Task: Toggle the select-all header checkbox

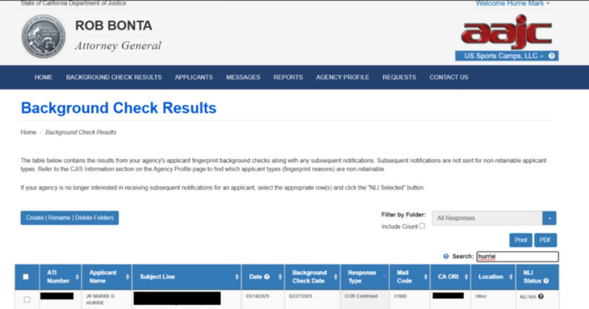Action: (x=26, y=277)
